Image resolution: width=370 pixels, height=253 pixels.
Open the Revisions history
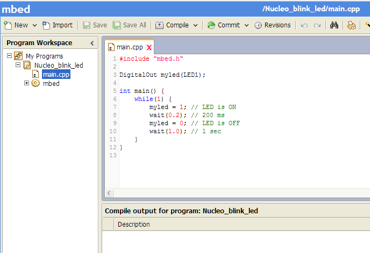[273, 25]
